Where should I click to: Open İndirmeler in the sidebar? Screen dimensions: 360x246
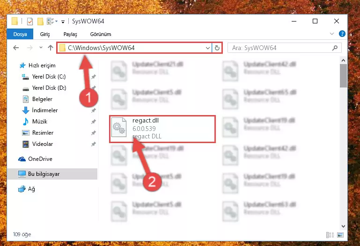(x=45, y=110)
